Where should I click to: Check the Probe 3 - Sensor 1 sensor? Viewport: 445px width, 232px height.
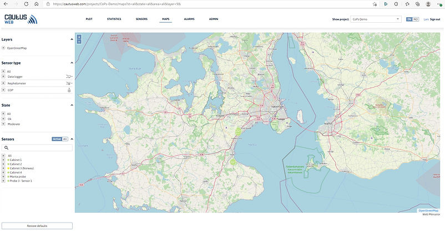click(x=3, y=180)
